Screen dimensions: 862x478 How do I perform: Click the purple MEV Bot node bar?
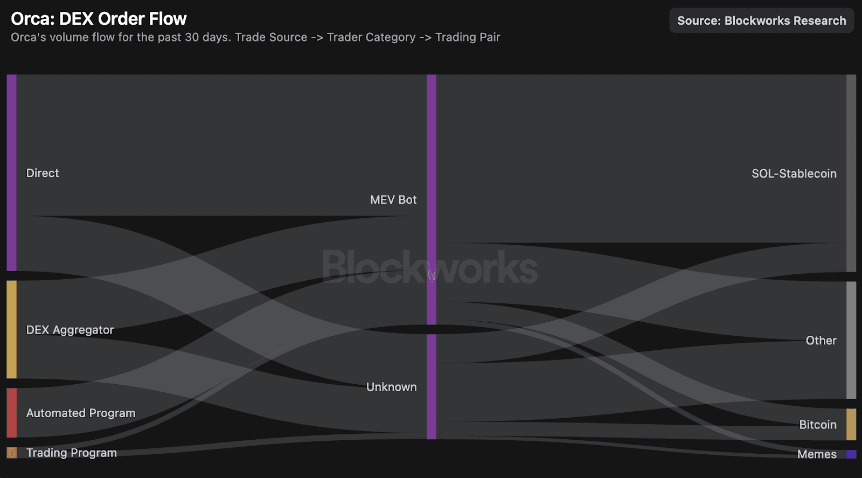[432, 199]
